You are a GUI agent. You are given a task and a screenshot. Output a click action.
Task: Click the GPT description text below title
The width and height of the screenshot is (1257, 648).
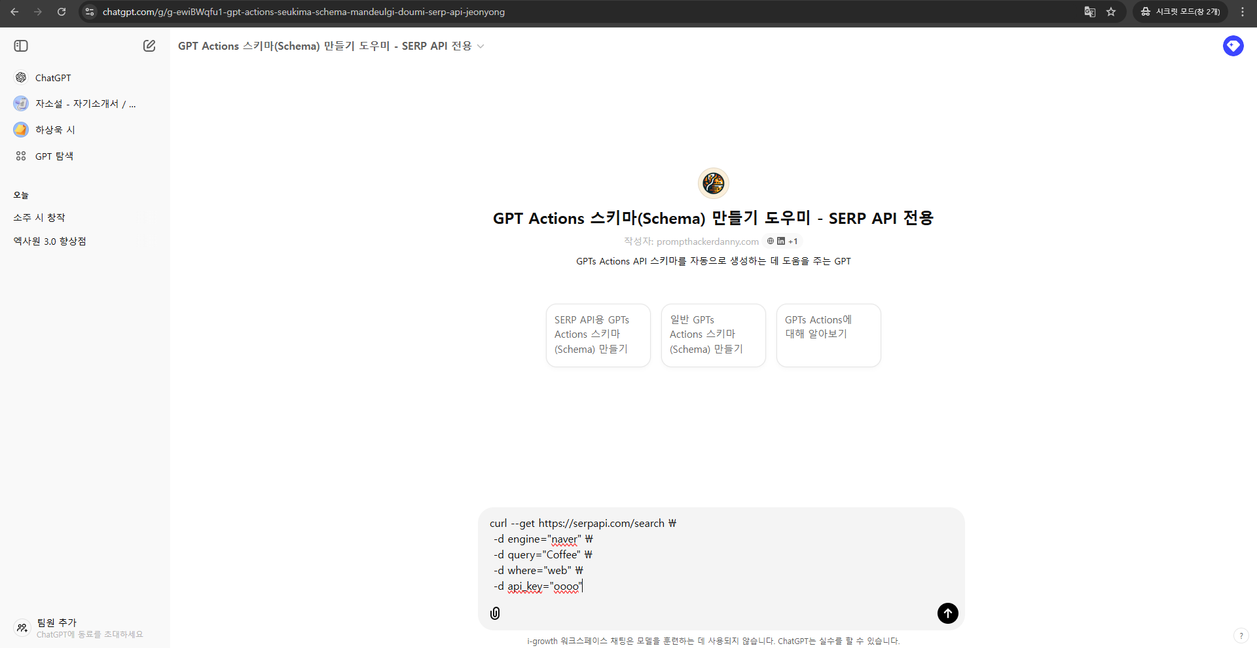coord(714,261)
